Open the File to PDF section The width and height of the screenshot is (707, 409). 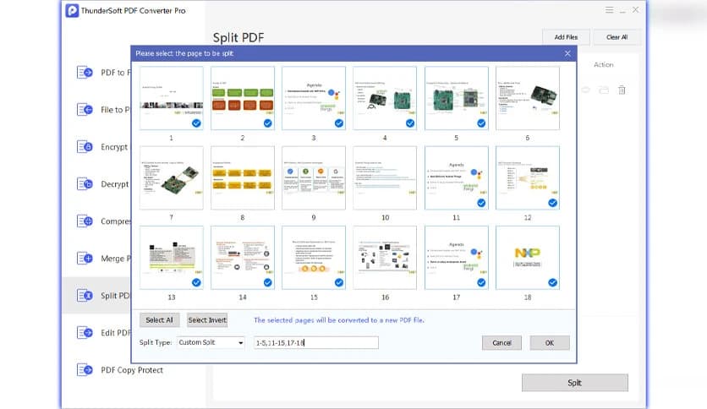coord(115,110)
